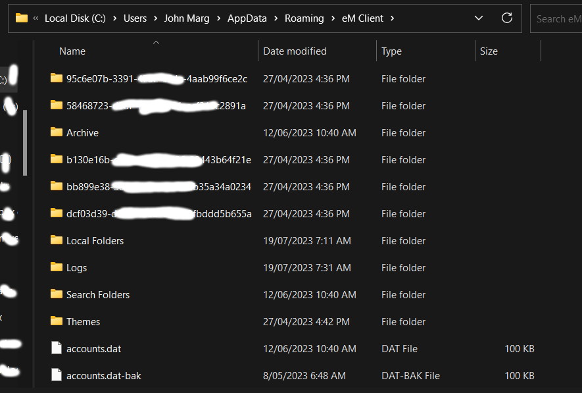
Task: Click Themes date 27/04/2023 4:42 PM
Action: [306, 322]
